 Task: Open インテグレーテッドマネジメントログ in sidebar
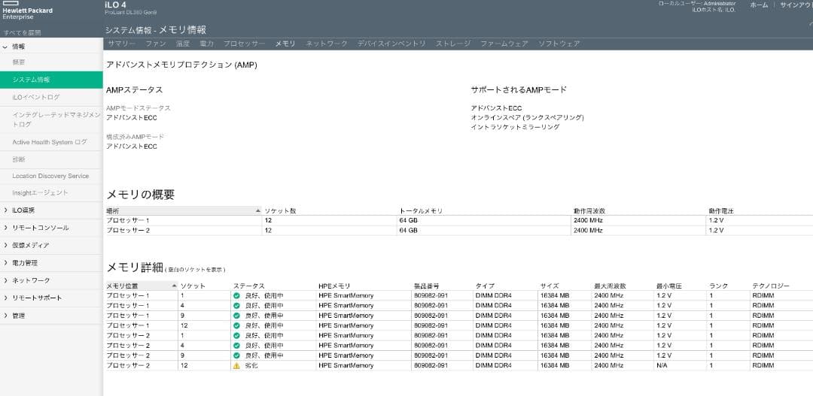pos(56,119)
